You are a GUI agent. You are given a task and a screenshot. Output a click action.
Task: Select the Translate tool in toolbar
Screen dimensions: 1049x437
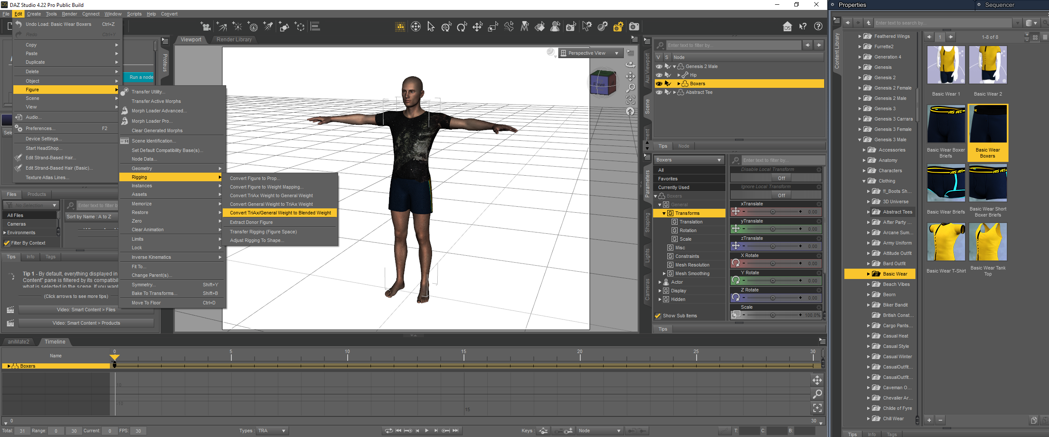[477, 27]
